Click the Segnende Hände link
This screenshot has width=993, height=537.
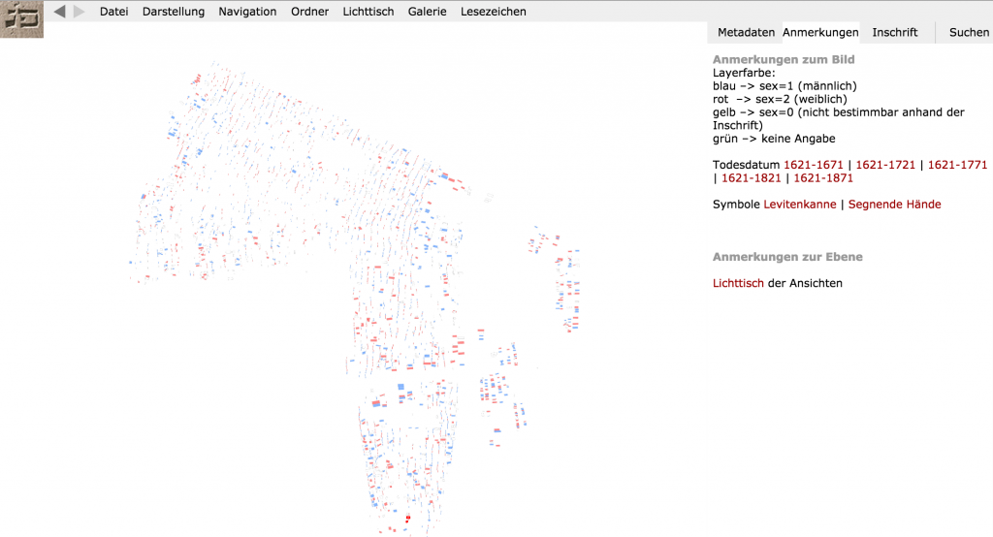pyautogui.click(x=894, y=205)
